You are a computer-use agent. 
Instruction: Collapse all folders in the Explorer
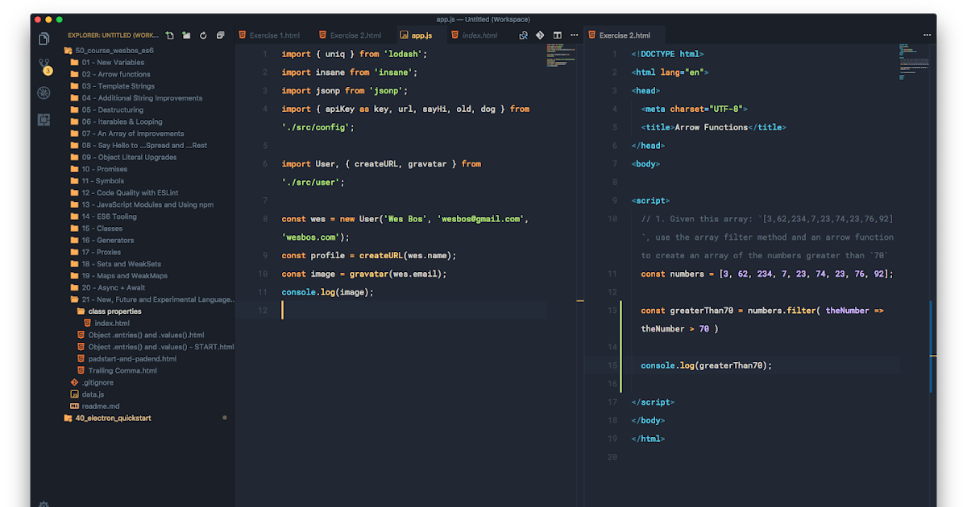click(x=219, y=35)
